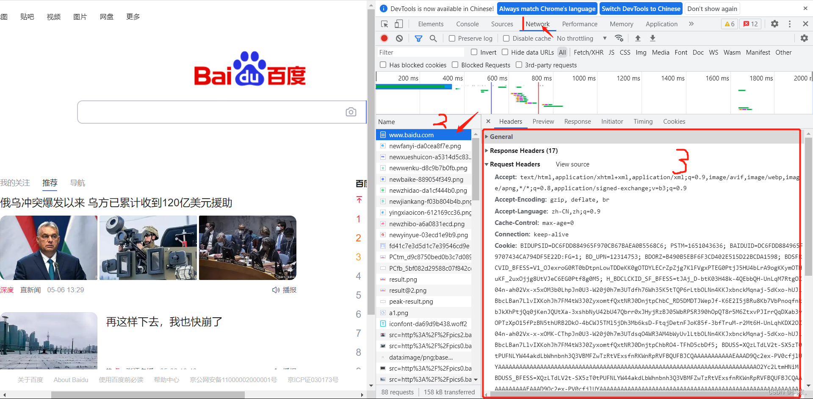Click the camera image search icon
Screen dimensions: 813x399
point(351,112)
